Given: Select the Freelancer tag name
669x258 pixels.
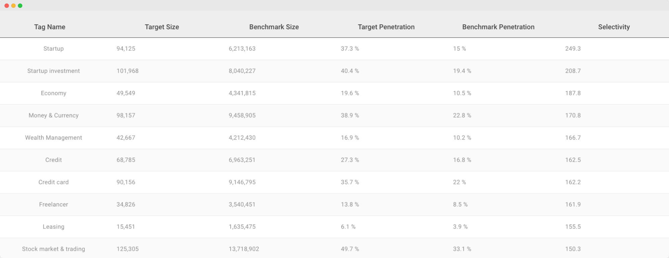Looking at the screenshot, I should click(54, 204).
